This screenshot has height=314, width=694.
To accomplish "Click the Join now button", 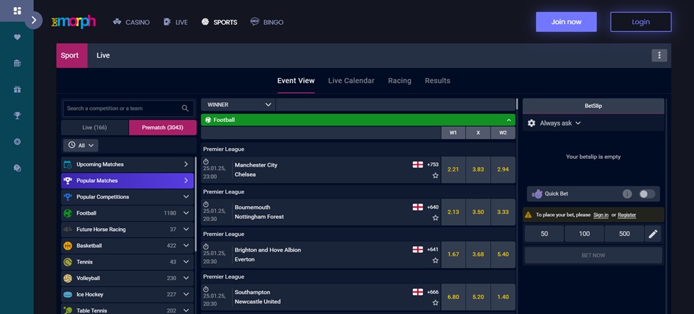I will click(x=566, y=22).
